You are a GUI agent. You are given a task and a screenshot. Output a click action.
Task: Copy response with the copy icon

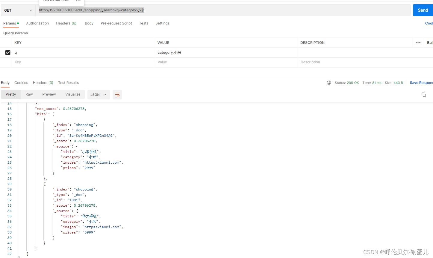point(424,95)
